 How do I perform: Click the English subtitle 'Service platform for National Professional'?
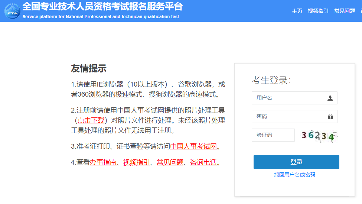67,17
